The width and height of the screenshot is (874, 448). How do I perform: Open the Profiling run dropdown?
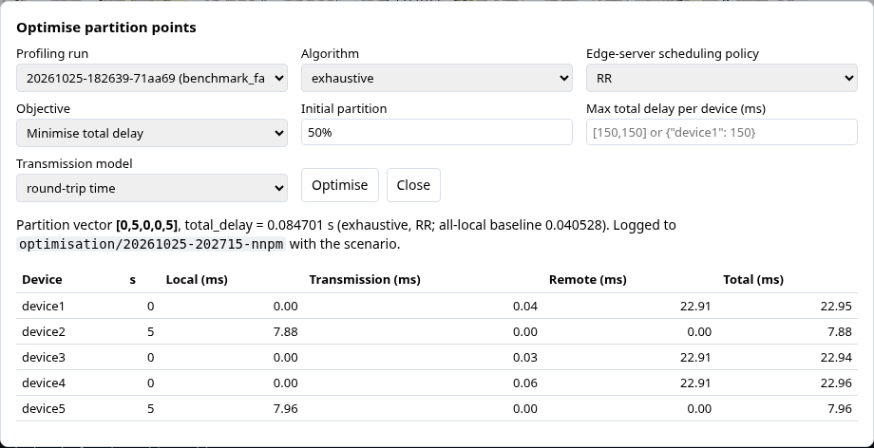pyautogui.click(x=152, y=78)
